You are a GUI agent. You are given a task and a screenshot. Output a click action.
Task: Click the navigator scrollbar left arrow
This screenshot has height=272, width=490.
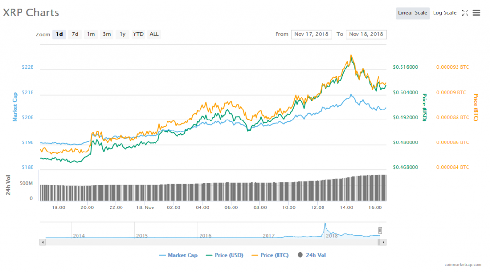(x=43, y=242)
